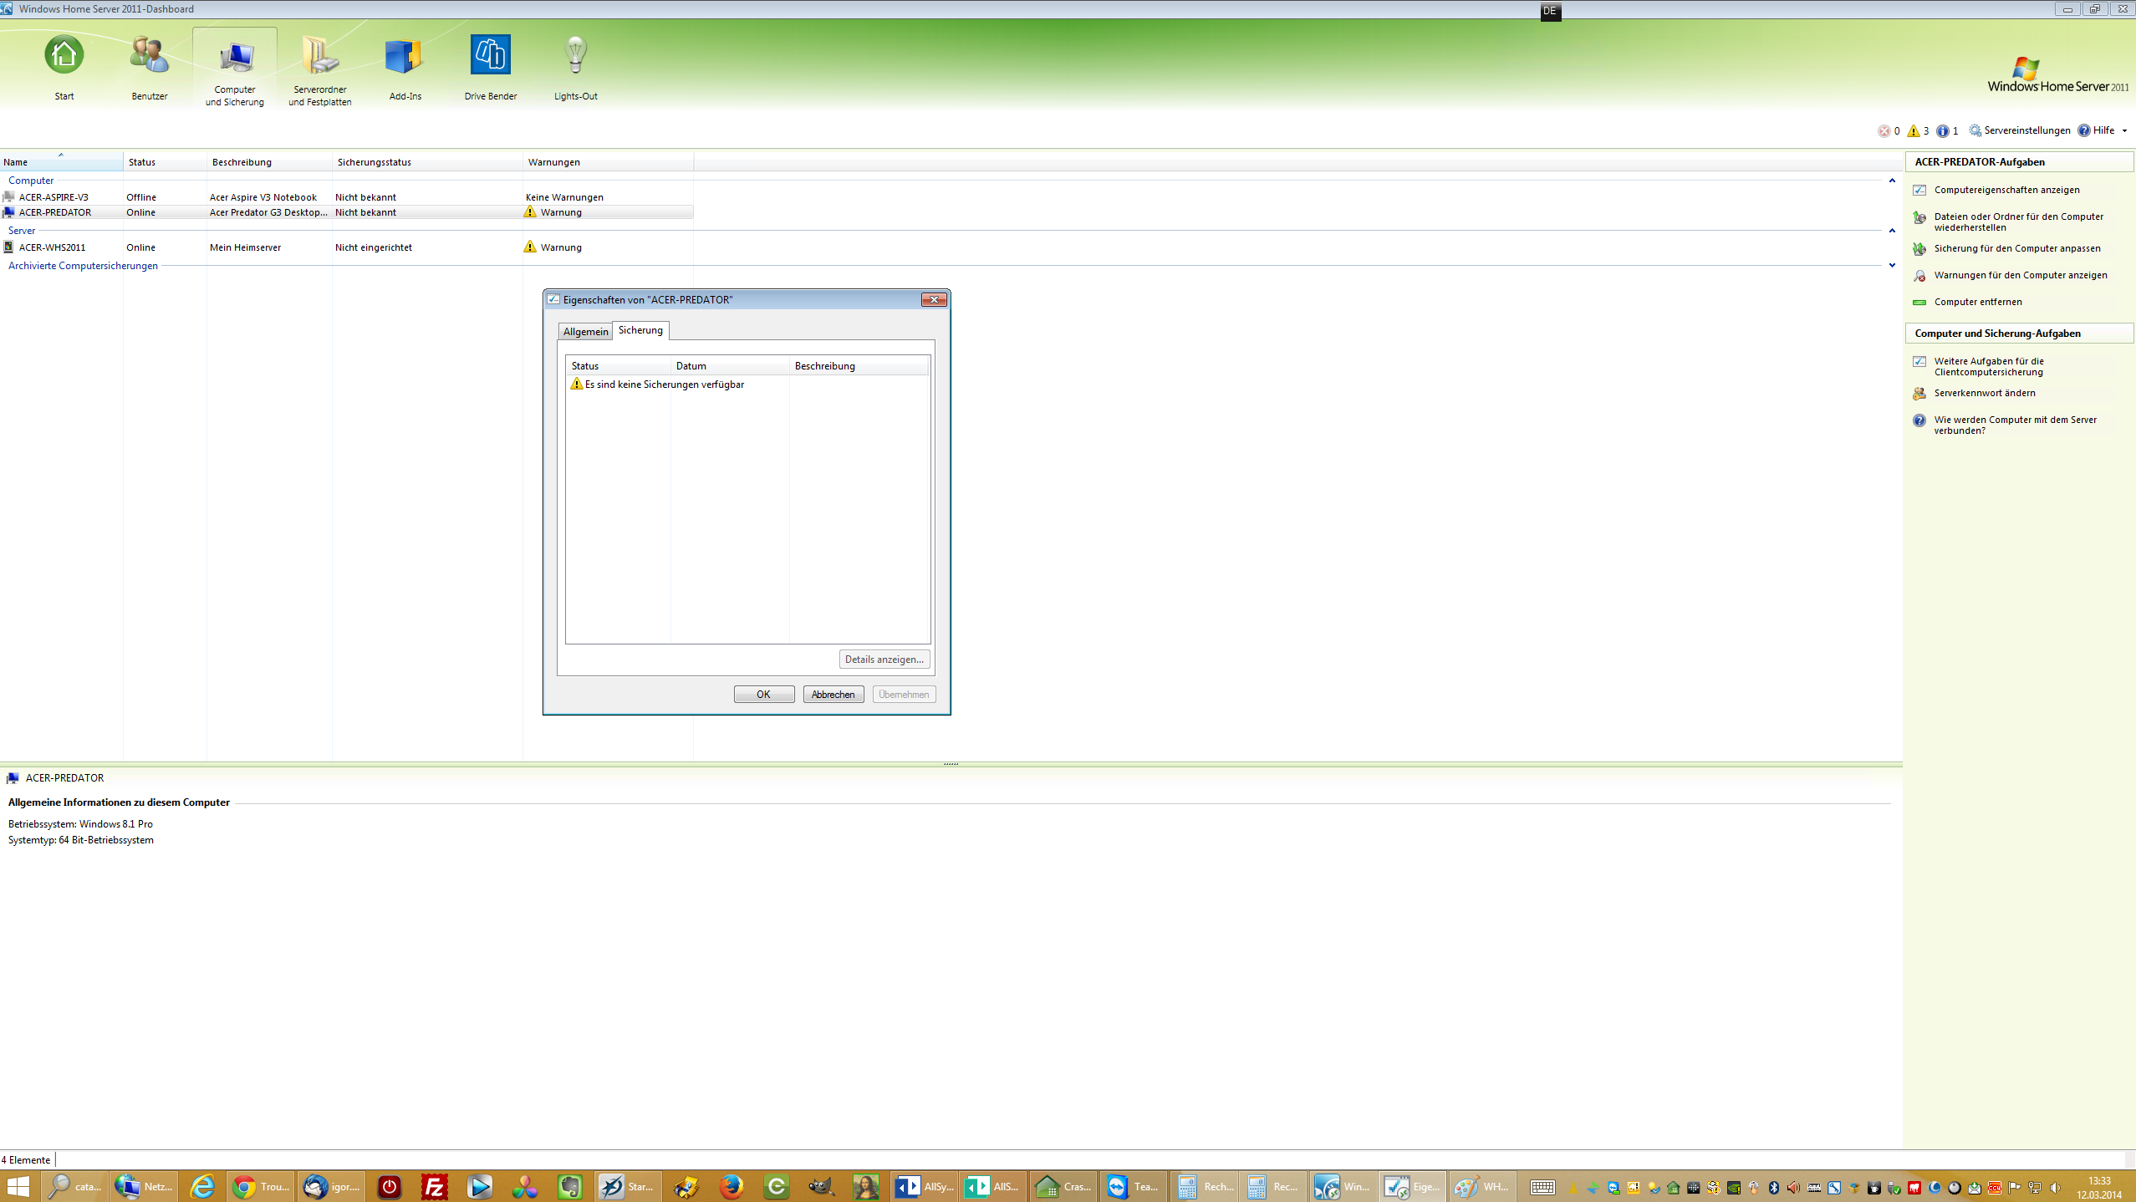Viewport: 2136px width, 1202px height.
Task: Go to the Start page of the Dashboard
Action: (x=64, y=67)
